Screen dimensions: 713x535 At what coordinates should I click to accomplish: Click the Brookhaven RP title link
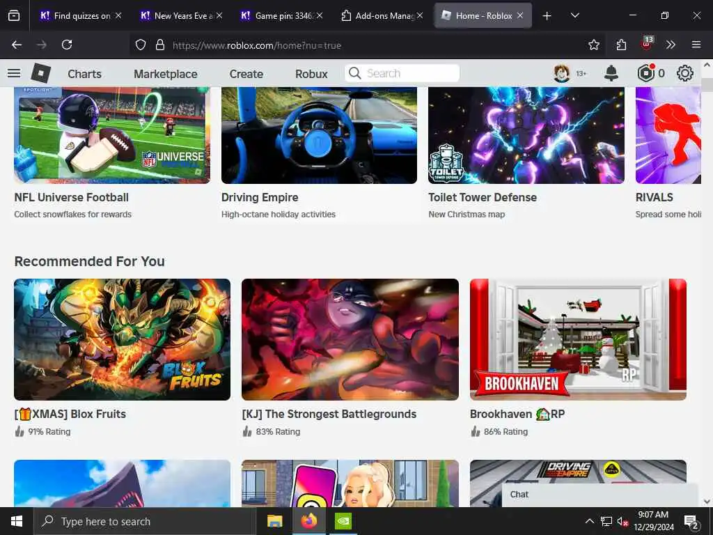pyautogui.click(x=517, y=414)
